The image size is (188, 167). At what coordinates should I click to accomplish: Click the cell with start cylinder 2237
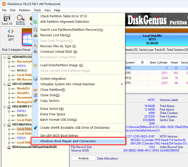click(x=158, y=83)
